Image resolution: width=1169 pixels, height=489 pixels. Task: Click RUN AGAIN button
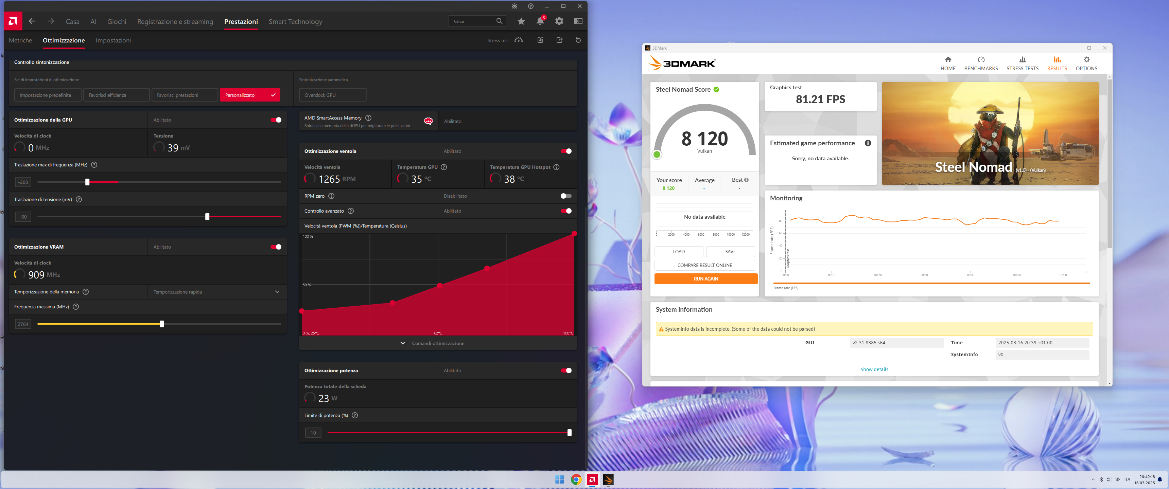coord(706,278)
